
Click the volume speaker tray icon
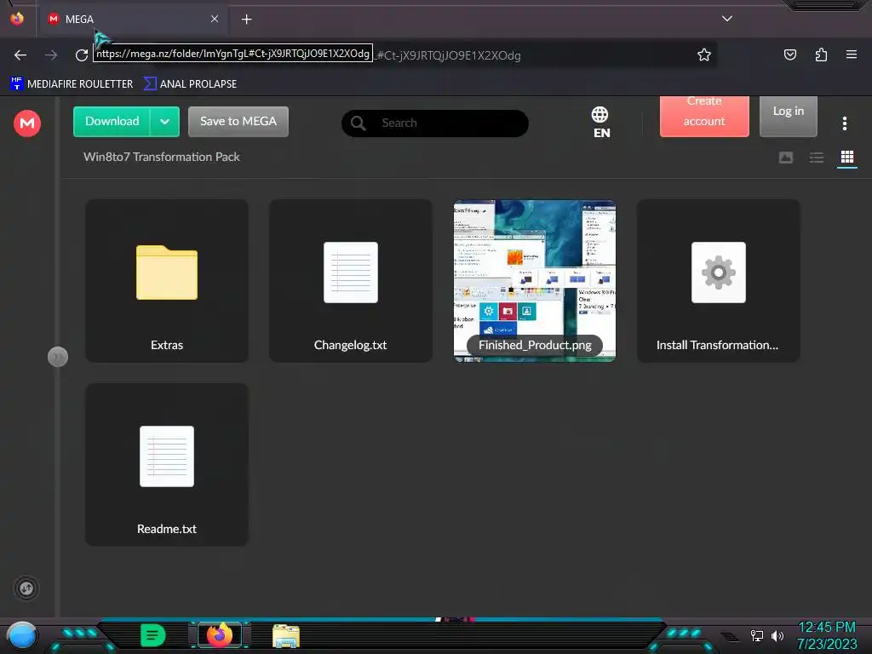coord(777,635)
